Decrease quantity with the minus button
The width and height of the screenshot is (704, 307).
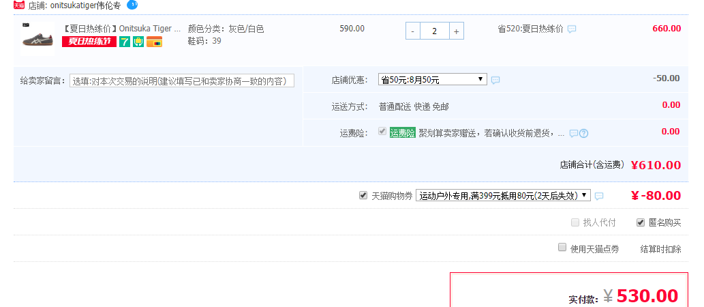pos(413,31)
